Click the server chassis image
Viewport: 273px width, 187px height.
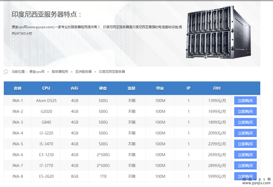click(219, 32)
